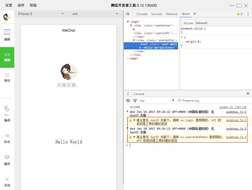Viewport: 252px width, 190px height.
Task: Open the 缓存 (Cache) sidebar item
Action: point(7,160)
